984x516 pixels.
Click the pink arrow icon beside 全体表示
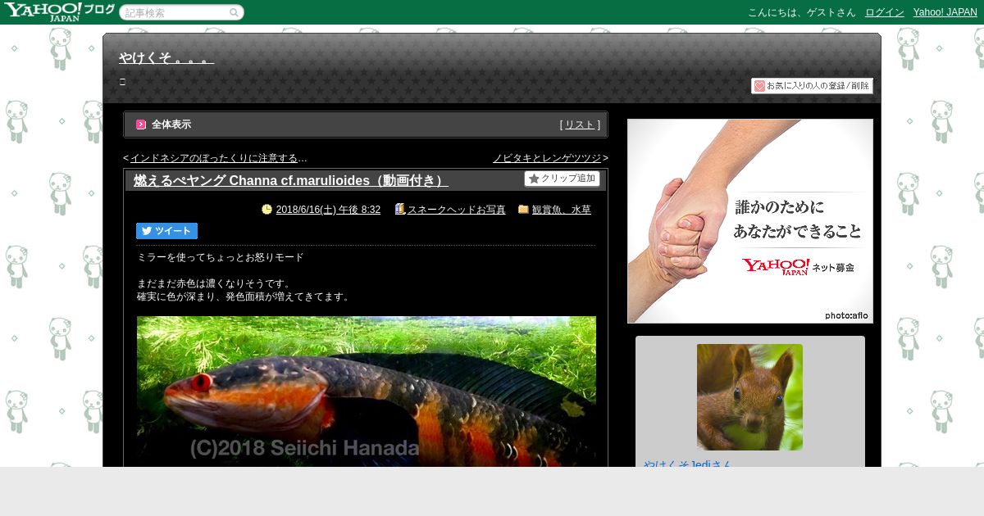[141, 124]
